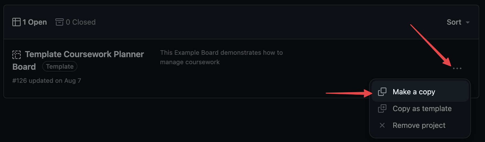Open the Sort dropdown label

tap(454, 22)
